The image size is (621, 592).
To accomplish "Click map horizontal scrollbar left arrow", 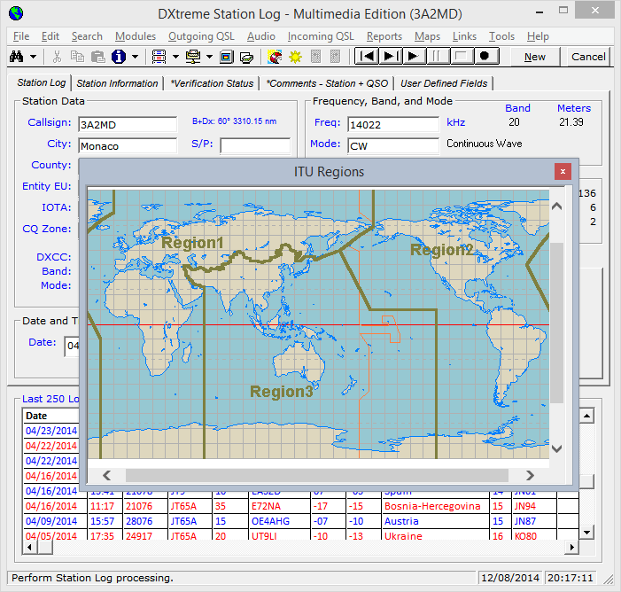I will (107, 475).
